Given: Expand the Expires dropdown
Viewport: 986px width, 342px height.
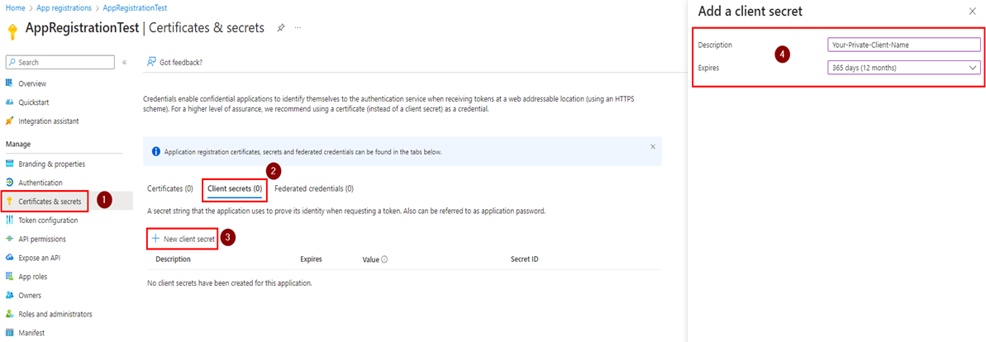Looking at the screenshot, I should tap(904, 68).
